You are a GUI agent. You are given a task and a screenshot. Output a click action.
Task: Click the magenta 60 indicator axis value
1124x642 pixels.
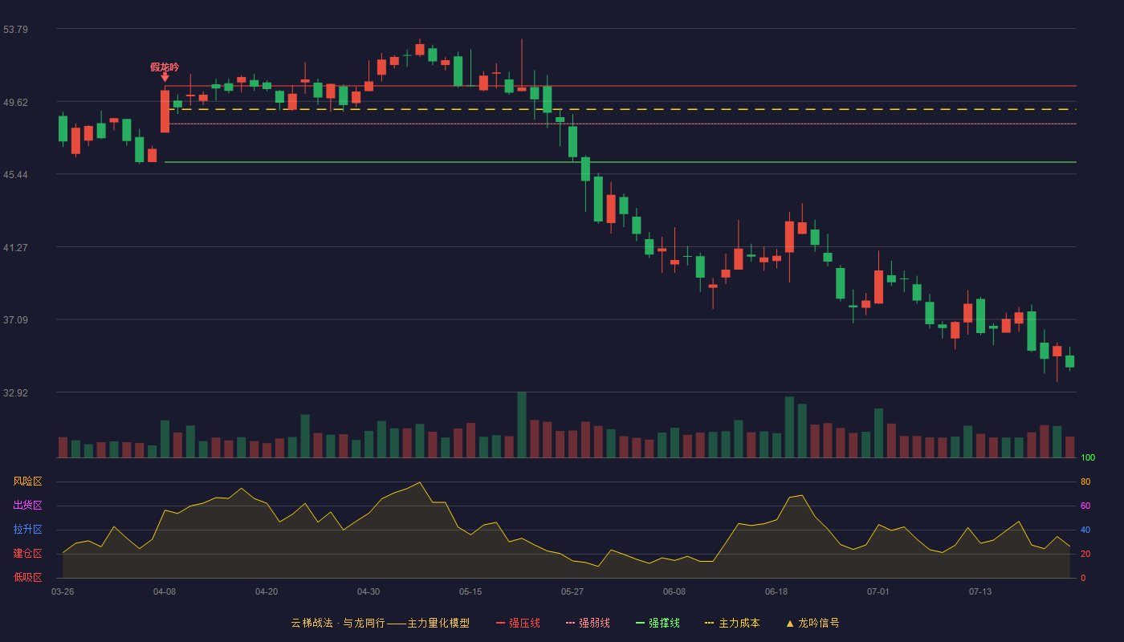click(1085, 506)
